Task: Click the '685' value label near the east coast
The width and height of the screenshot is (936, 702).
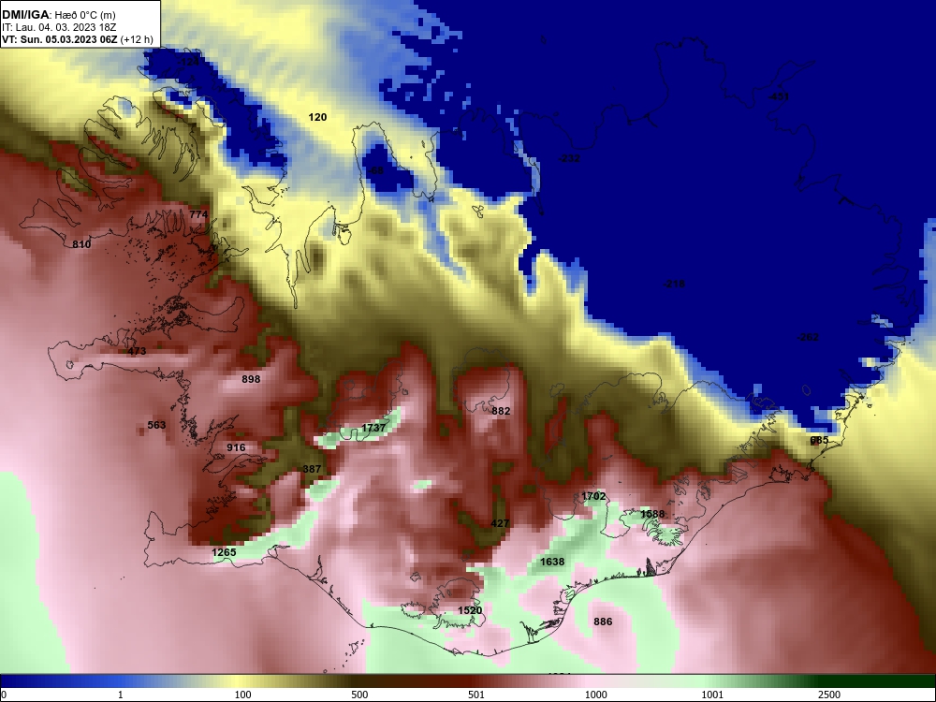Action: pyautogui.click(x=820, y=440)
